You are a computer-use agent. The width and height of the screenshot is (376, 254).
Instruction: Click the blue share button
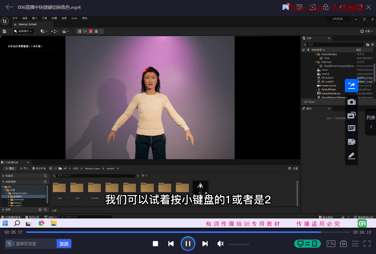click(351, 86)
